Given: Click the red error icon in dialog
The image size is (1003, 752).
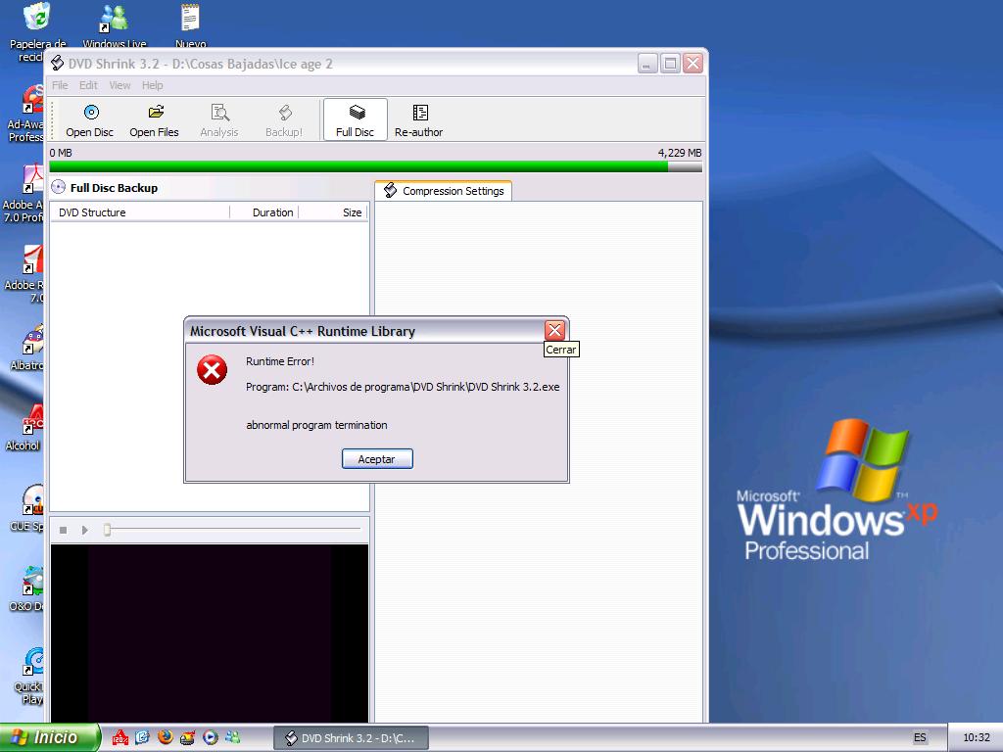Looking at the screenshot, I should (212, 370).
